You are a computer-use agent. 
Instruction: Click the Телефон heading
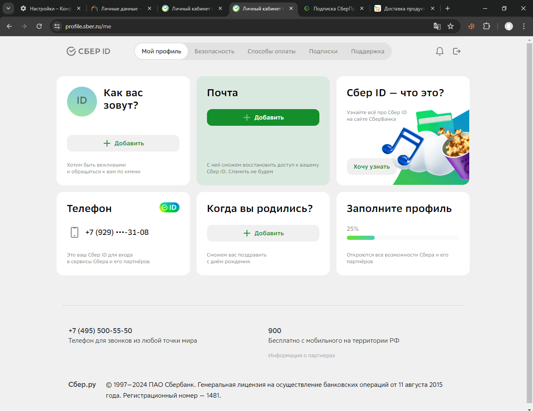click(x=89, y=209)
